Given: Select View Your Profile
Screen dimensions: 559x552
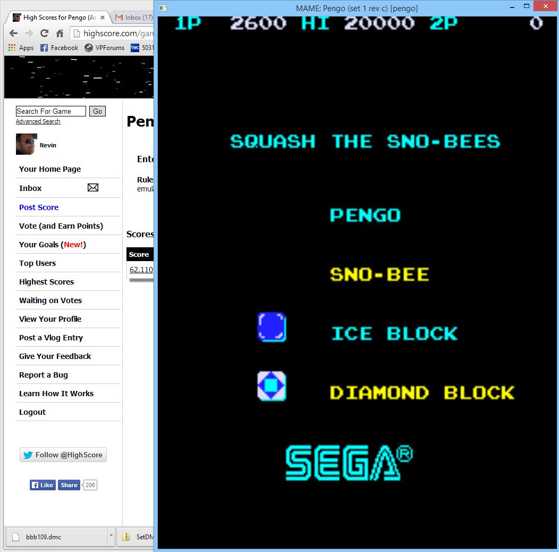Looking at the screenshot, I should [50, 319].
